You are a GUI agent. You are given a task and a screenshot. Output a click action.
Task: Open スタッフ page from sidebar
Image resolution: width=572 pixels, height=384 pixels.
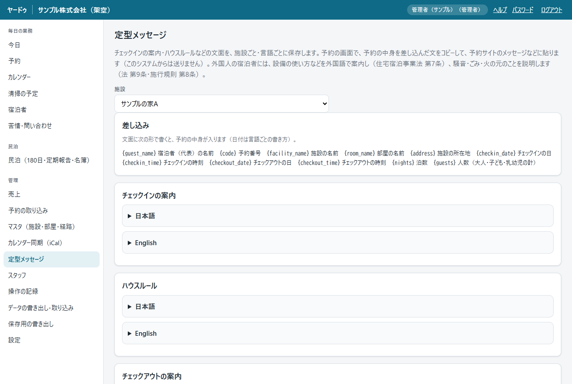51,275
